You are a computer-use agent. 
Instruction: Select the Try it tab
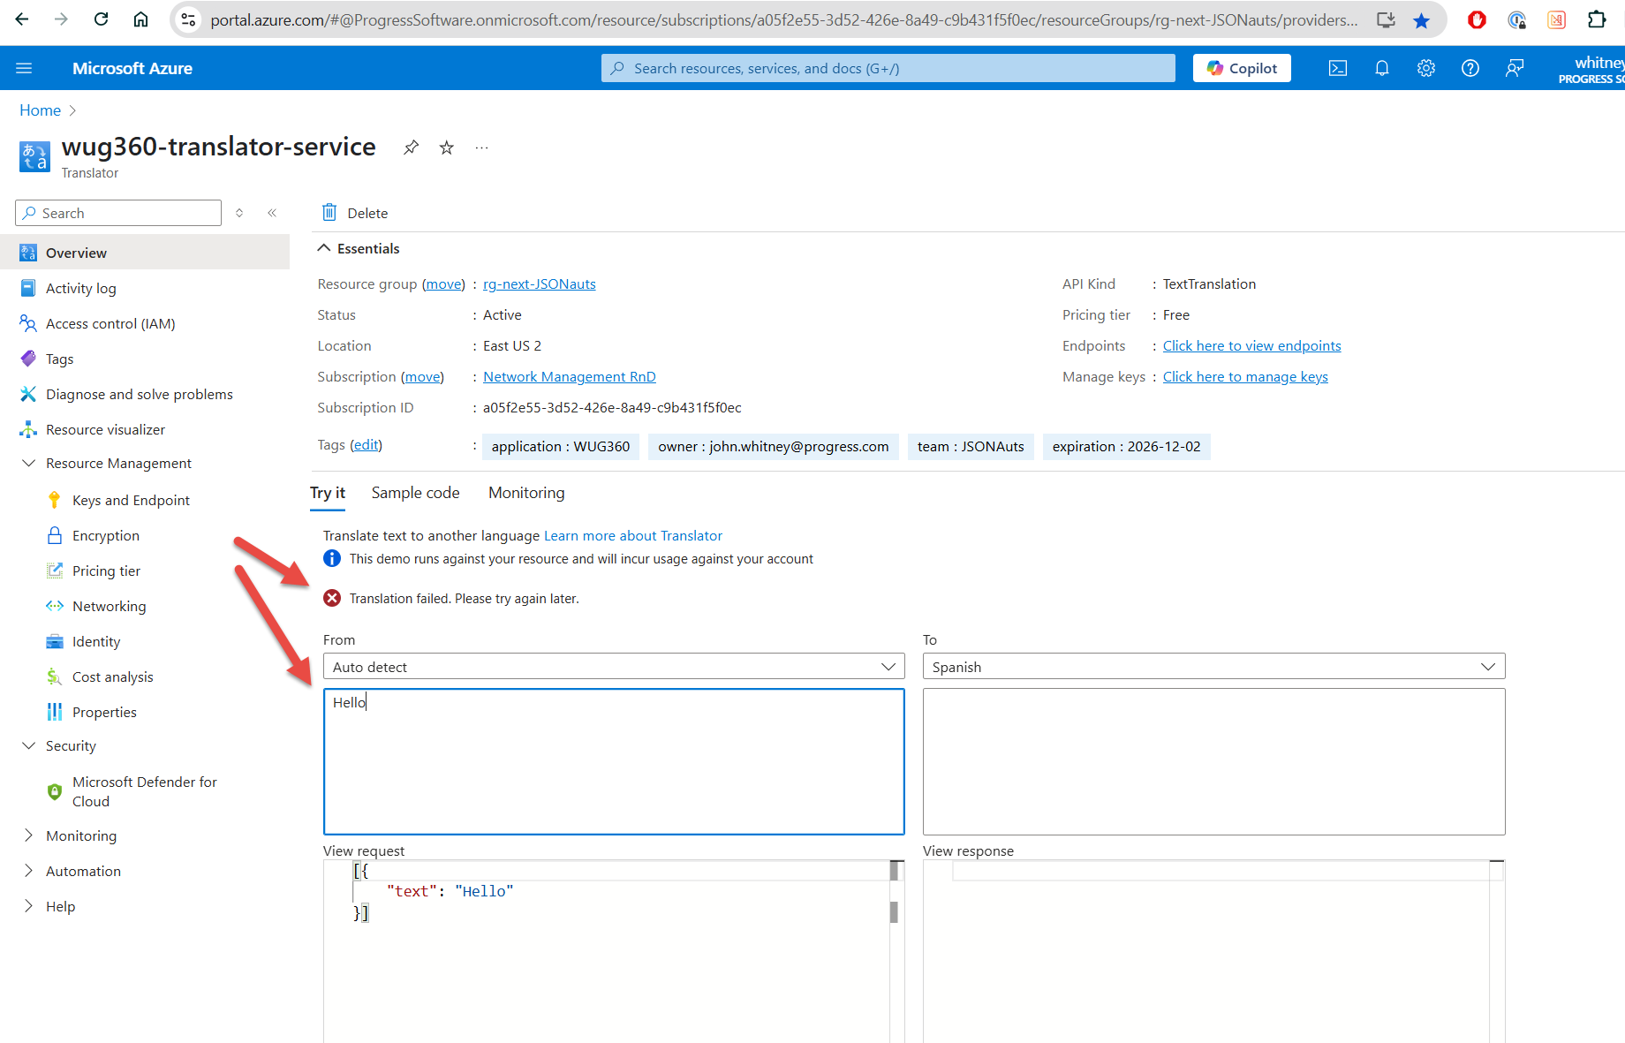[x=328, y=493]
